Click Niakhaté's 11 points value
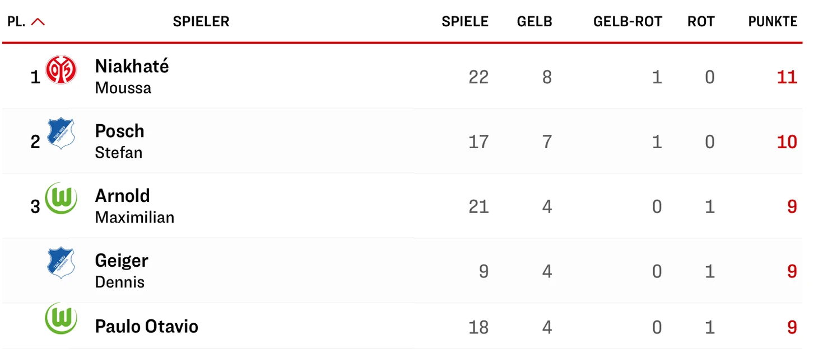 (x=786, y=77)
